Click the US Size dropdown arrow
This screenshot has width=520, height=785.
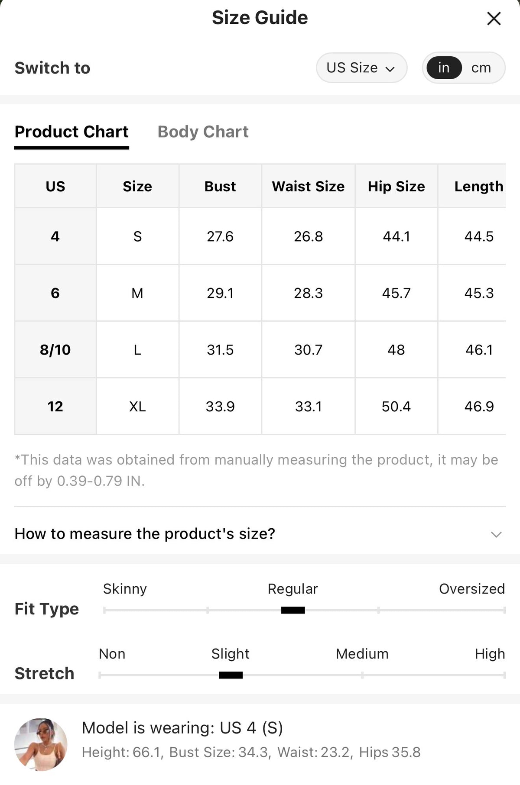tap(390, 69)
